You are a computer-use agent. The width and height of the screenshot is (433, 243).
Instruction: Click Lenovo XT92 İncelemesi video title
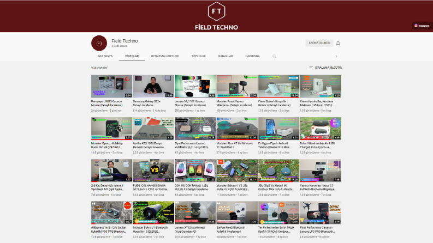[189, 229]
